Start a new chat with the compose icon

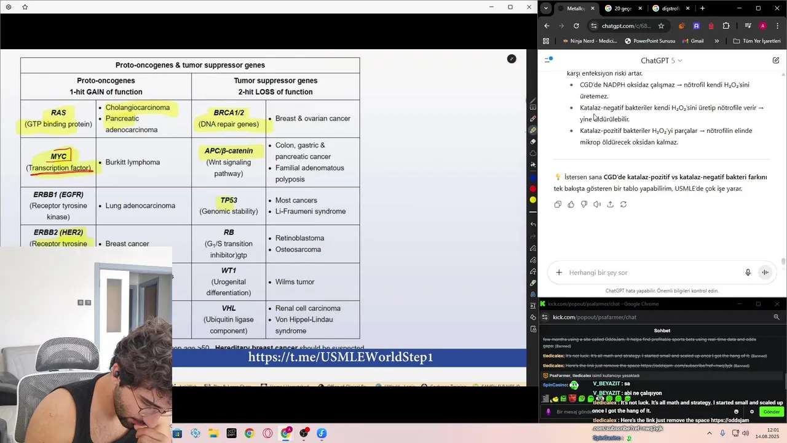776,60
